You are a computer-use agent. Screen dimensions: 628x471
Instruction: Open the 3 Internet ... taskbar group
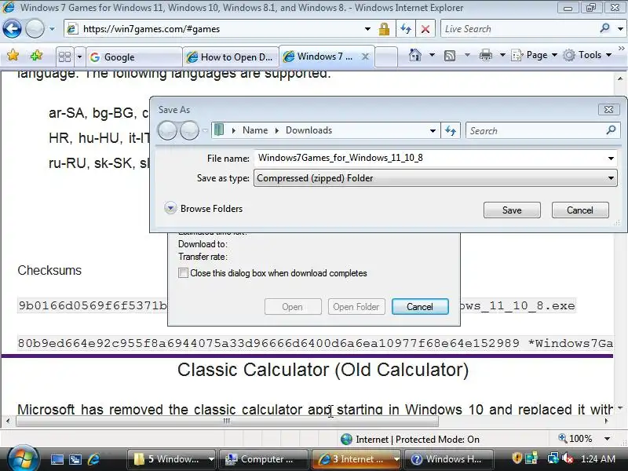pos(356,459)
